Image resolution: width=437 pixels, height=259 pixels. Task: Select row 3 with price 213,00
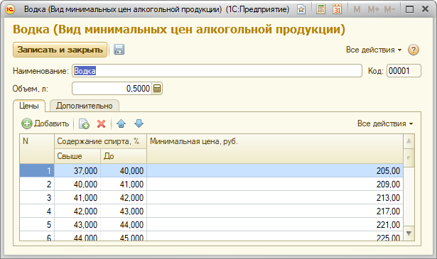(211, 197)
